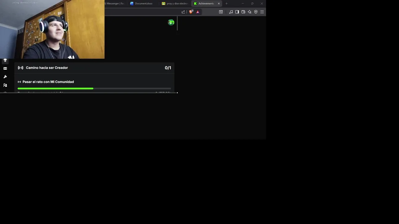Open the browser hamburger menu
399x224 pixels.
262,12
